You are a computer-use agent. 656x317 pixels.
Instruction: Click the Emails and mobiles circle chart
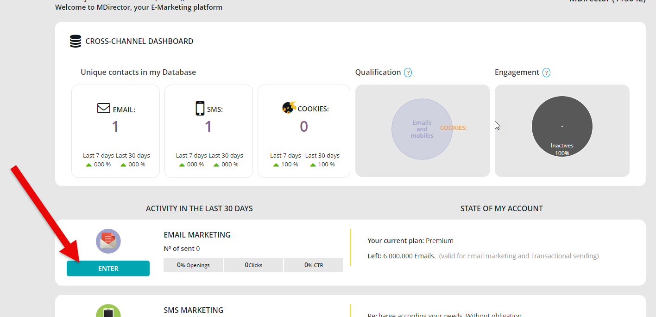(422, 129)
